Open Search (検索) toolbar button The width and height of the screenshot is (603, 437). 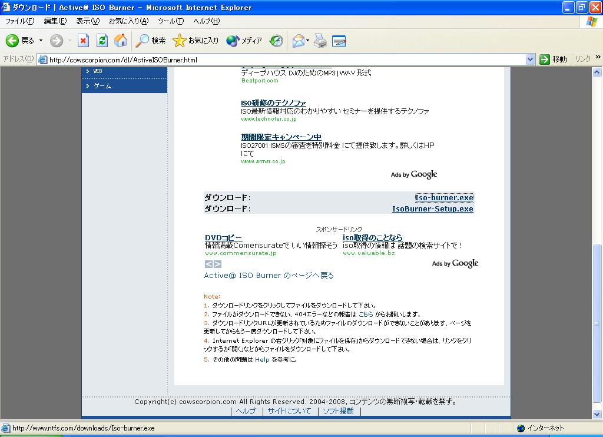(x=151, y=41)
